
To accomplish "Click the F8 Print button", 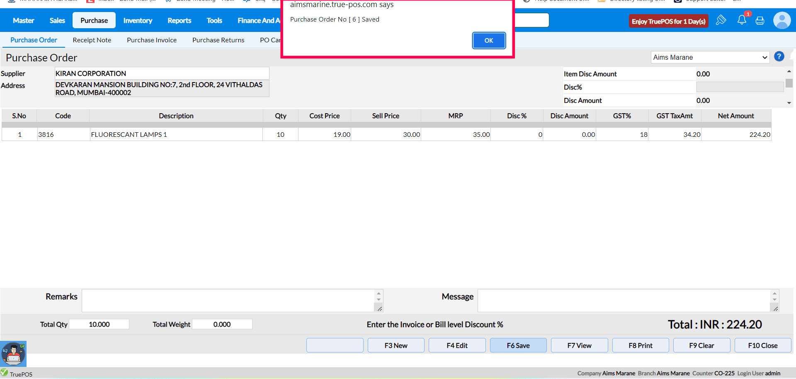I will (641, 345).
